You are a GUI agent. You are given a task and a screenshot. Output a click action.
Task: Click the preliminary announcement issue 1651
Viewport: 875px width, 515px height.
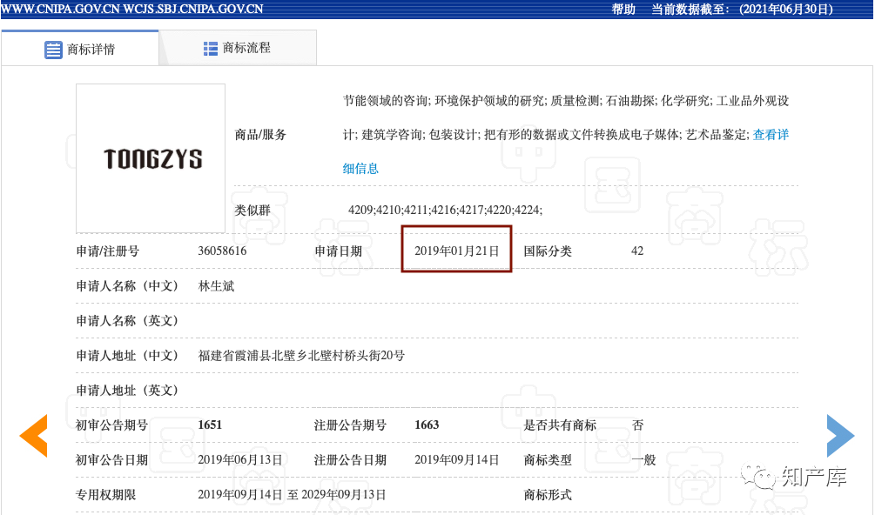pos(210,425)
